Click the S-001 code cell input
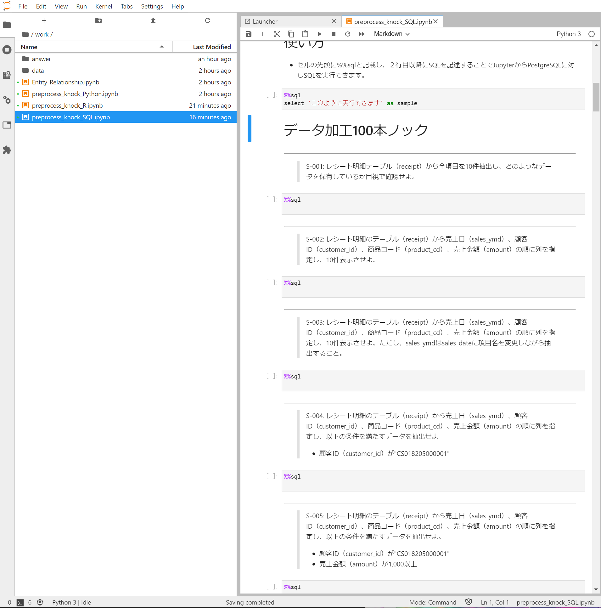The image size is (601, 608). (433, 204)
